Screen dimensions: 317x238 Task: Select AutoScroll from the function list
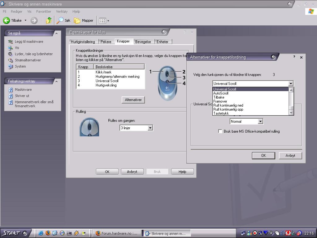tap(221, 93)
